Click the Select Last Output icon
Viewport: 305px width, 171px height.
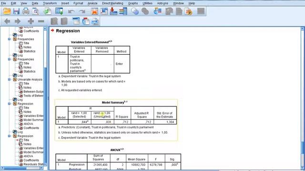(158, 11)
